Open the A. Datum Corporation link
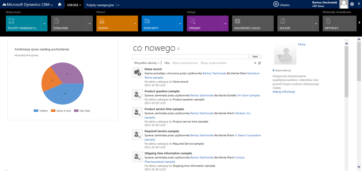This screenshot has height=171, width=362. 247,135
